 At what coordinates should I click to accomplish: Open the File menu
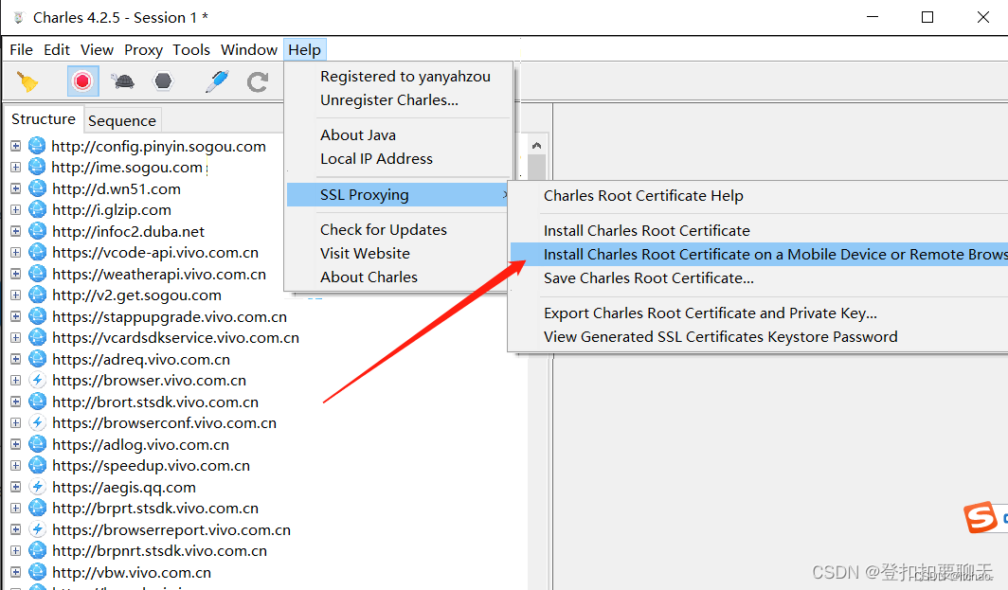coord(21,49)
